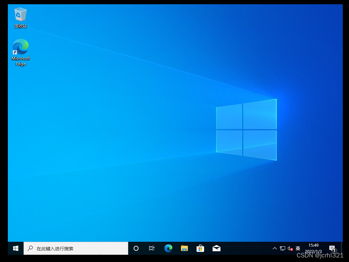
Task: Click the magnifier icon in search box
Action: [30, 248]
